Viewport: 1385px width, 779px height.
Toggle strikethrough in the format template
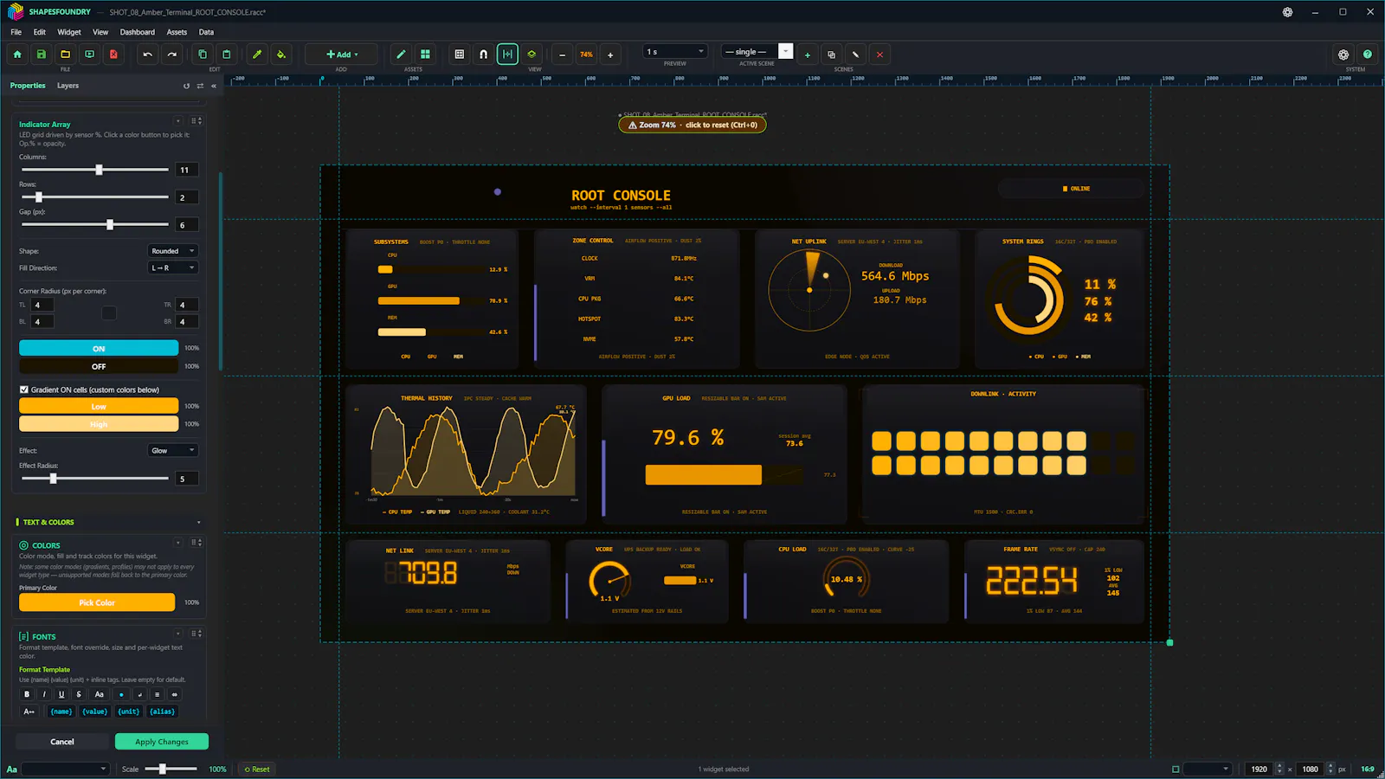tap(79, 694)
